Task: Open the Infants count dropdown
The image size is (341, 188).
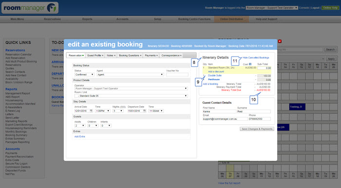Action: (106, 126)
